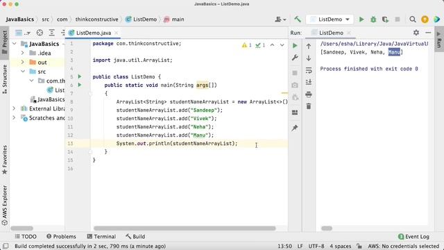Clear console output with trash icon
The height and width of the screenshot is (250, 444).
pos(309,106)
